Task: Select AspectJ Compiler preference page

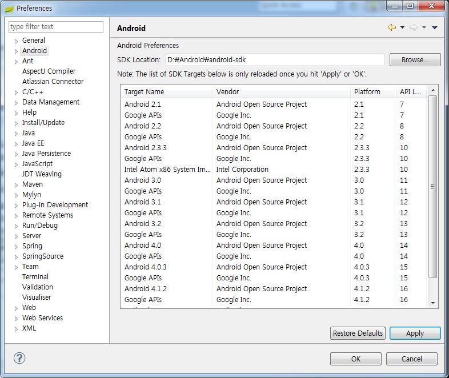Action: tap(49, 71)
